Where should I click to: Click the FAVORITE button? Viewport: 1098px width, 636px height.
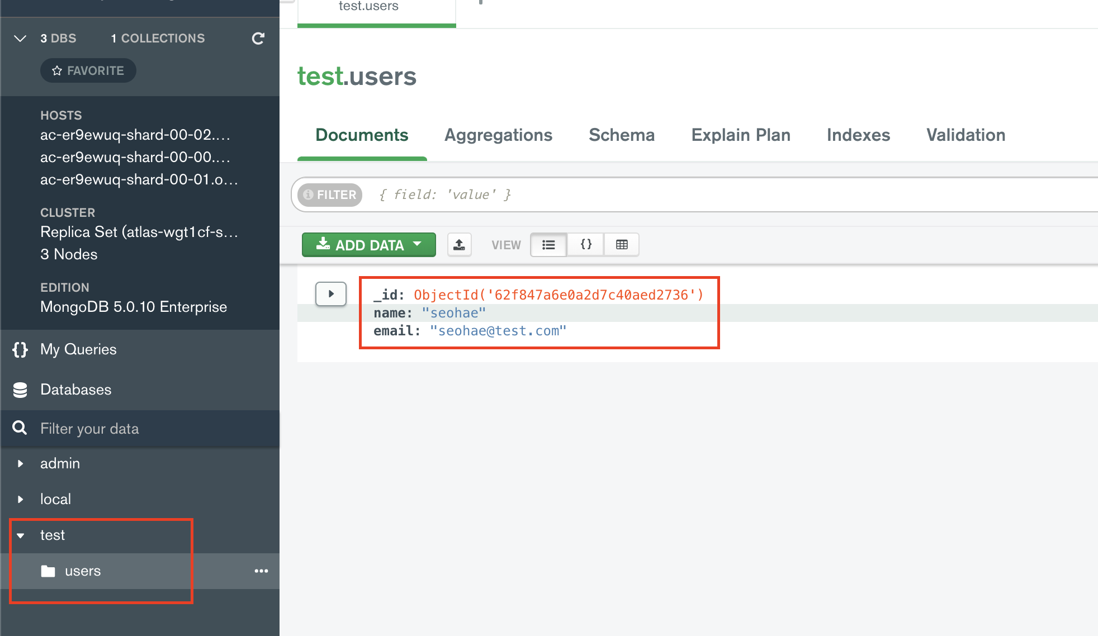(88, 71)
